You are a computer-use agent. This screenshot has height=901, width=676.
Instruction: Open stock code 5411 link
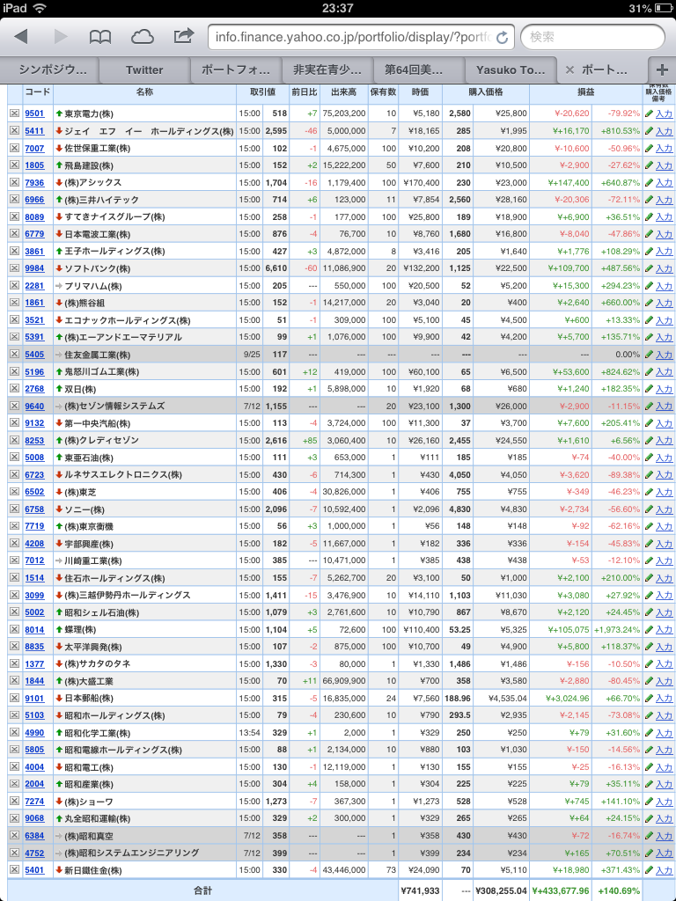[34, 131]
